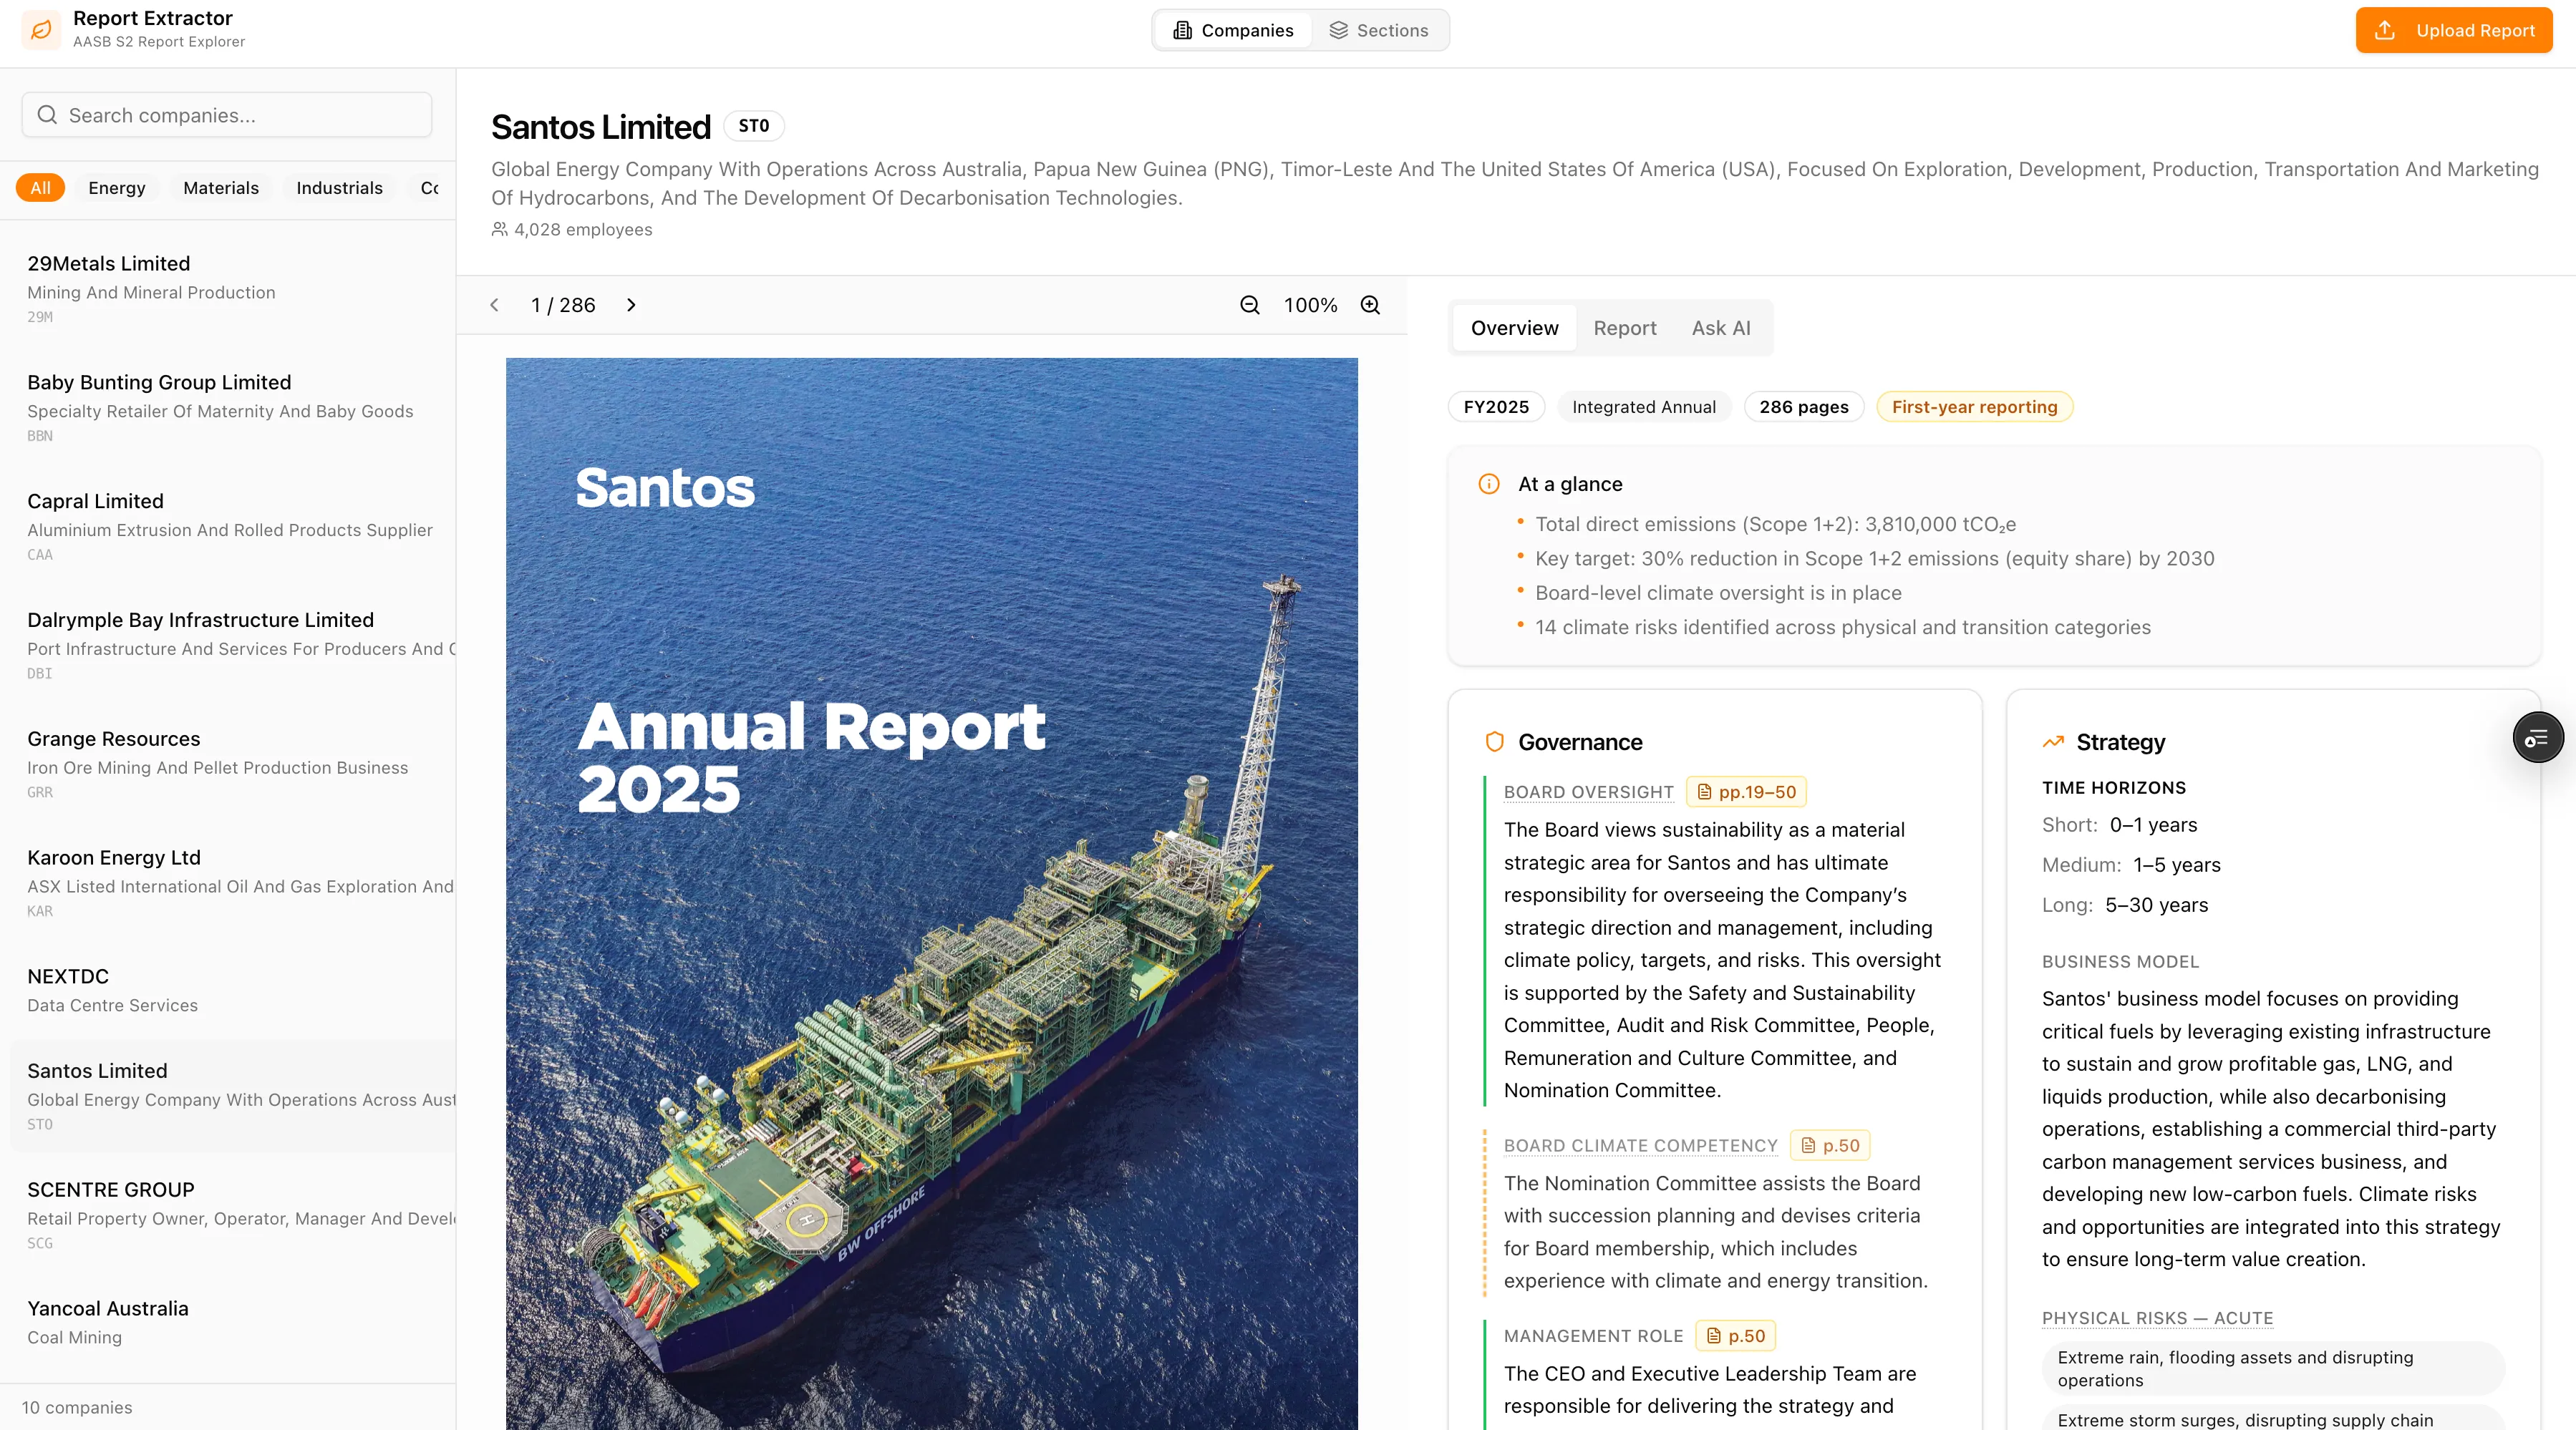Click the Strategy trend arrow icon

pos(2053,742)
